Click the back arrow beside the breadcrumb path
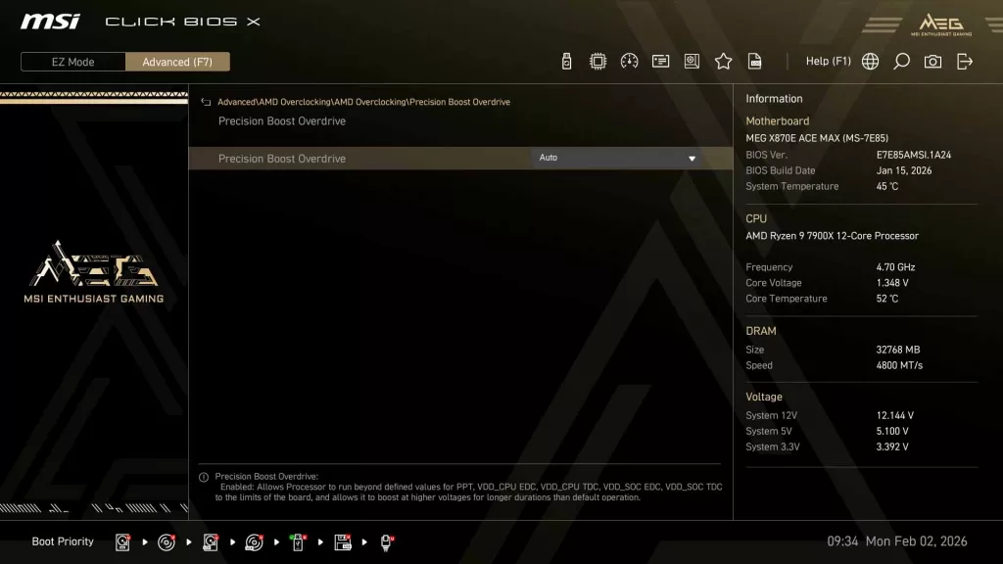 tap(206, 101)
